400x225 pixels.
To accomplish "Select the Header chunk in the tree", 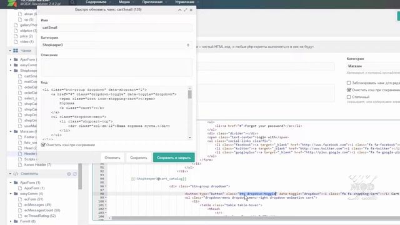I will 29,154.
